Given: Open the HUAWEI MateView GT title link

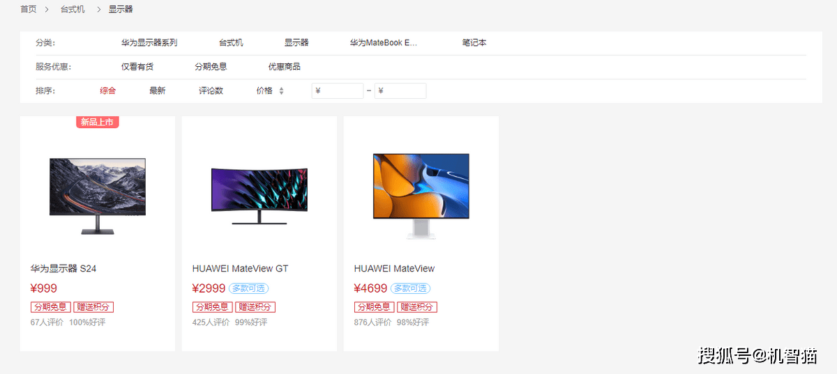Looking at the screenshot, I should click(240, 268).
